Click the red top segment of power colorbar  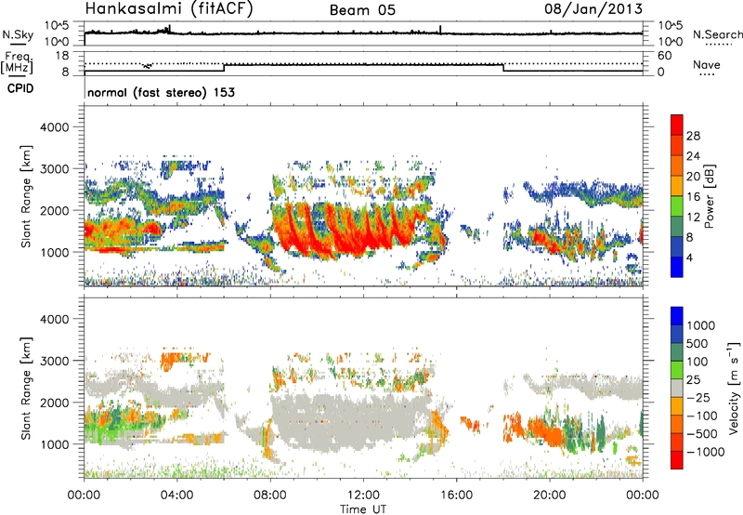tap(677, 125)
